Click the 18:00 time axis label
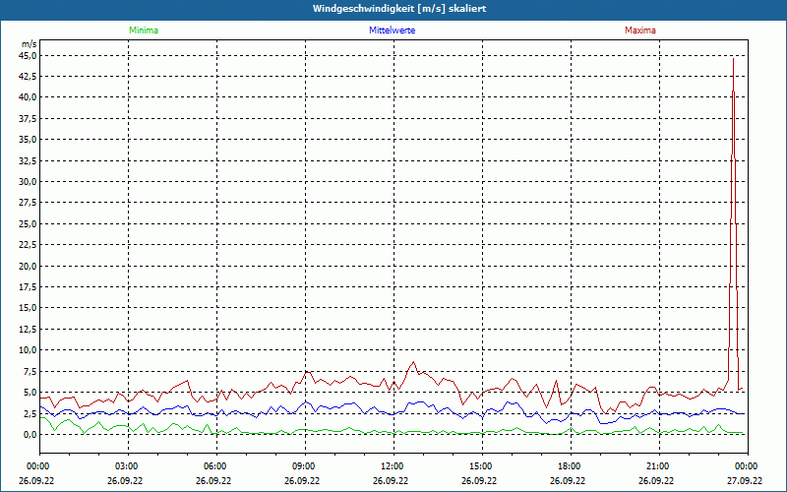The width and height of the screenshot is (787, 492). click(x=568, y=466)
